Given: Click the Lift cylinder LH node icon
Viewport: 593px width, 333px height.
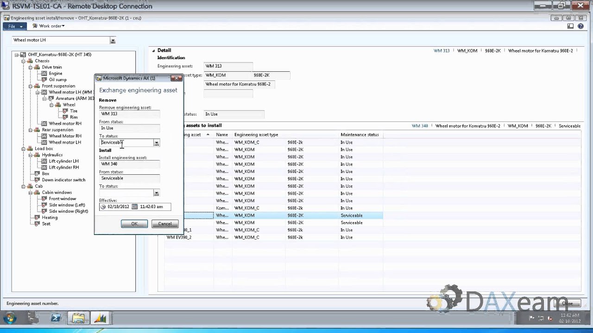Looking at the screenshot, I should (x=44, y=161).
